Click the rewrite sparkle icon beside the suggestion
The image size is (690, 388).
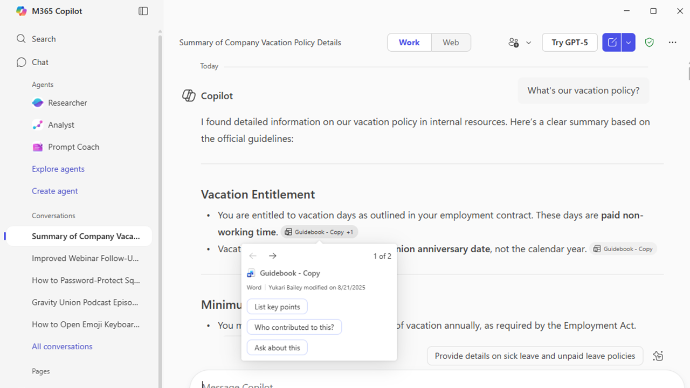(x=658, y=356)
